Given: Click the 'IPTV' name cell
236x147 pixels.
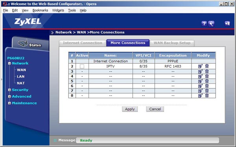Looking at the screenshot, I should pyautogui.click(x=111, y=66).
